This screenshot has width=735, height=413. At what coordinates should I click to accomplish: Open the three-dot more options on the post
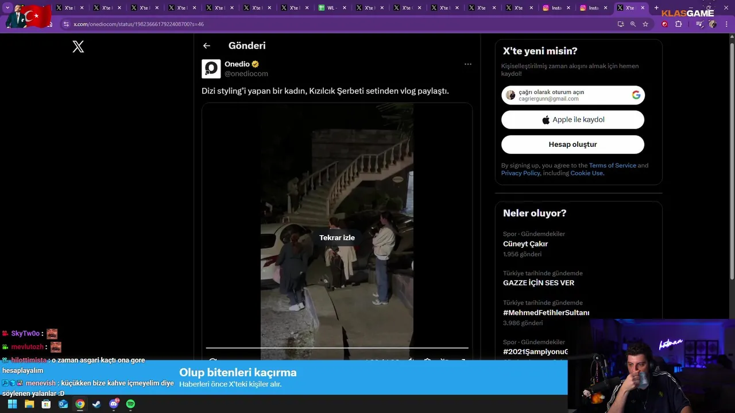468,64
